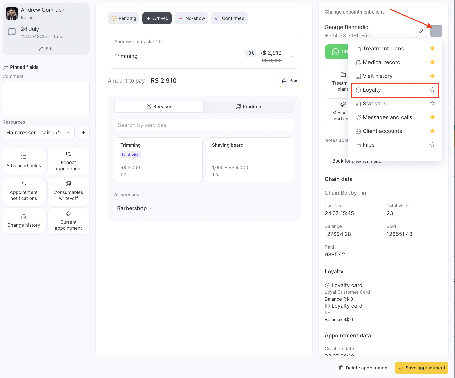Click Delete appointment

[x=363, y=368]
